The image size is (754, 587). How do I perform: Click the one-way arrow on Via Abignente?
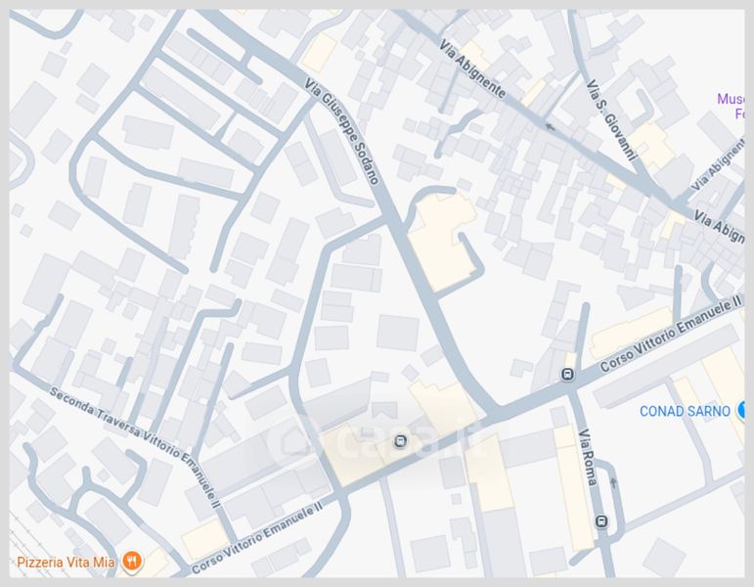pyautogui.click(x=549, y=127)
